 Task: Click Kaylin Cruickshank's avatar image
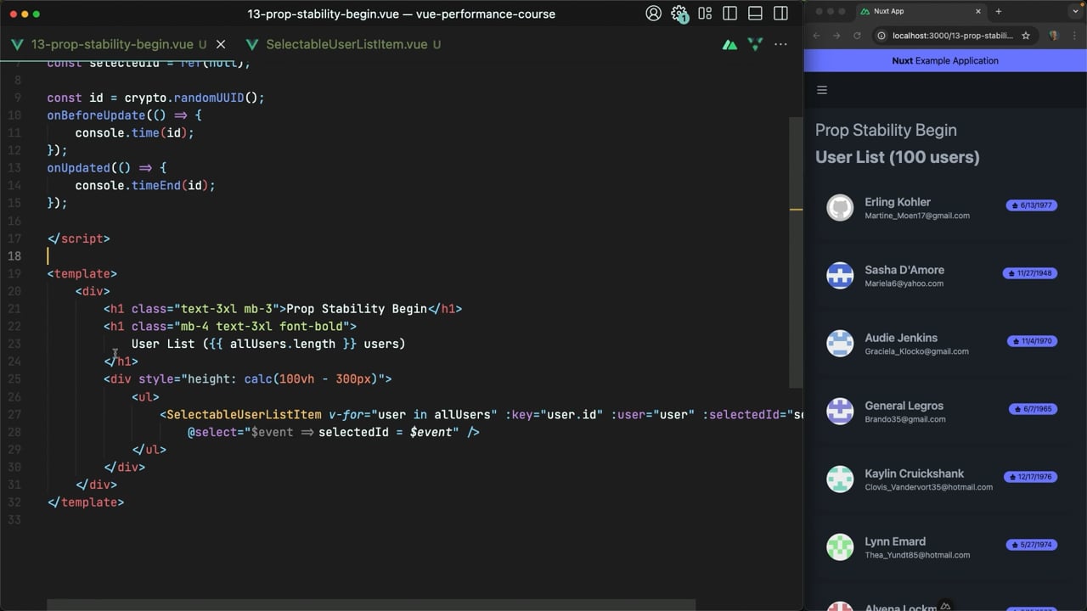[x=840, y=479]
